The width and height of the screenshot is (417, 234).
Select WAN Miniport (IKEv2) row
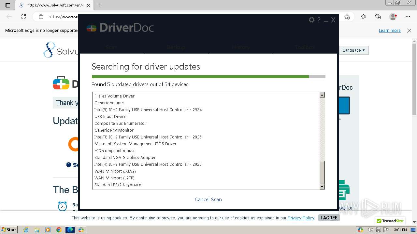pos(206,171)
